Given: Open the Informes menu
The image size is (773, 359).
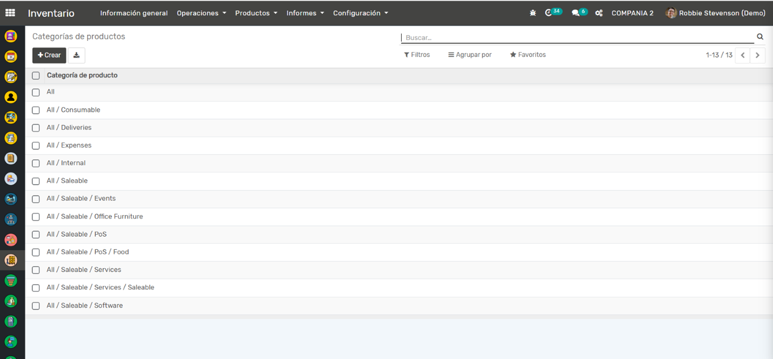Looking at the screenshot, I should point(305,13).
